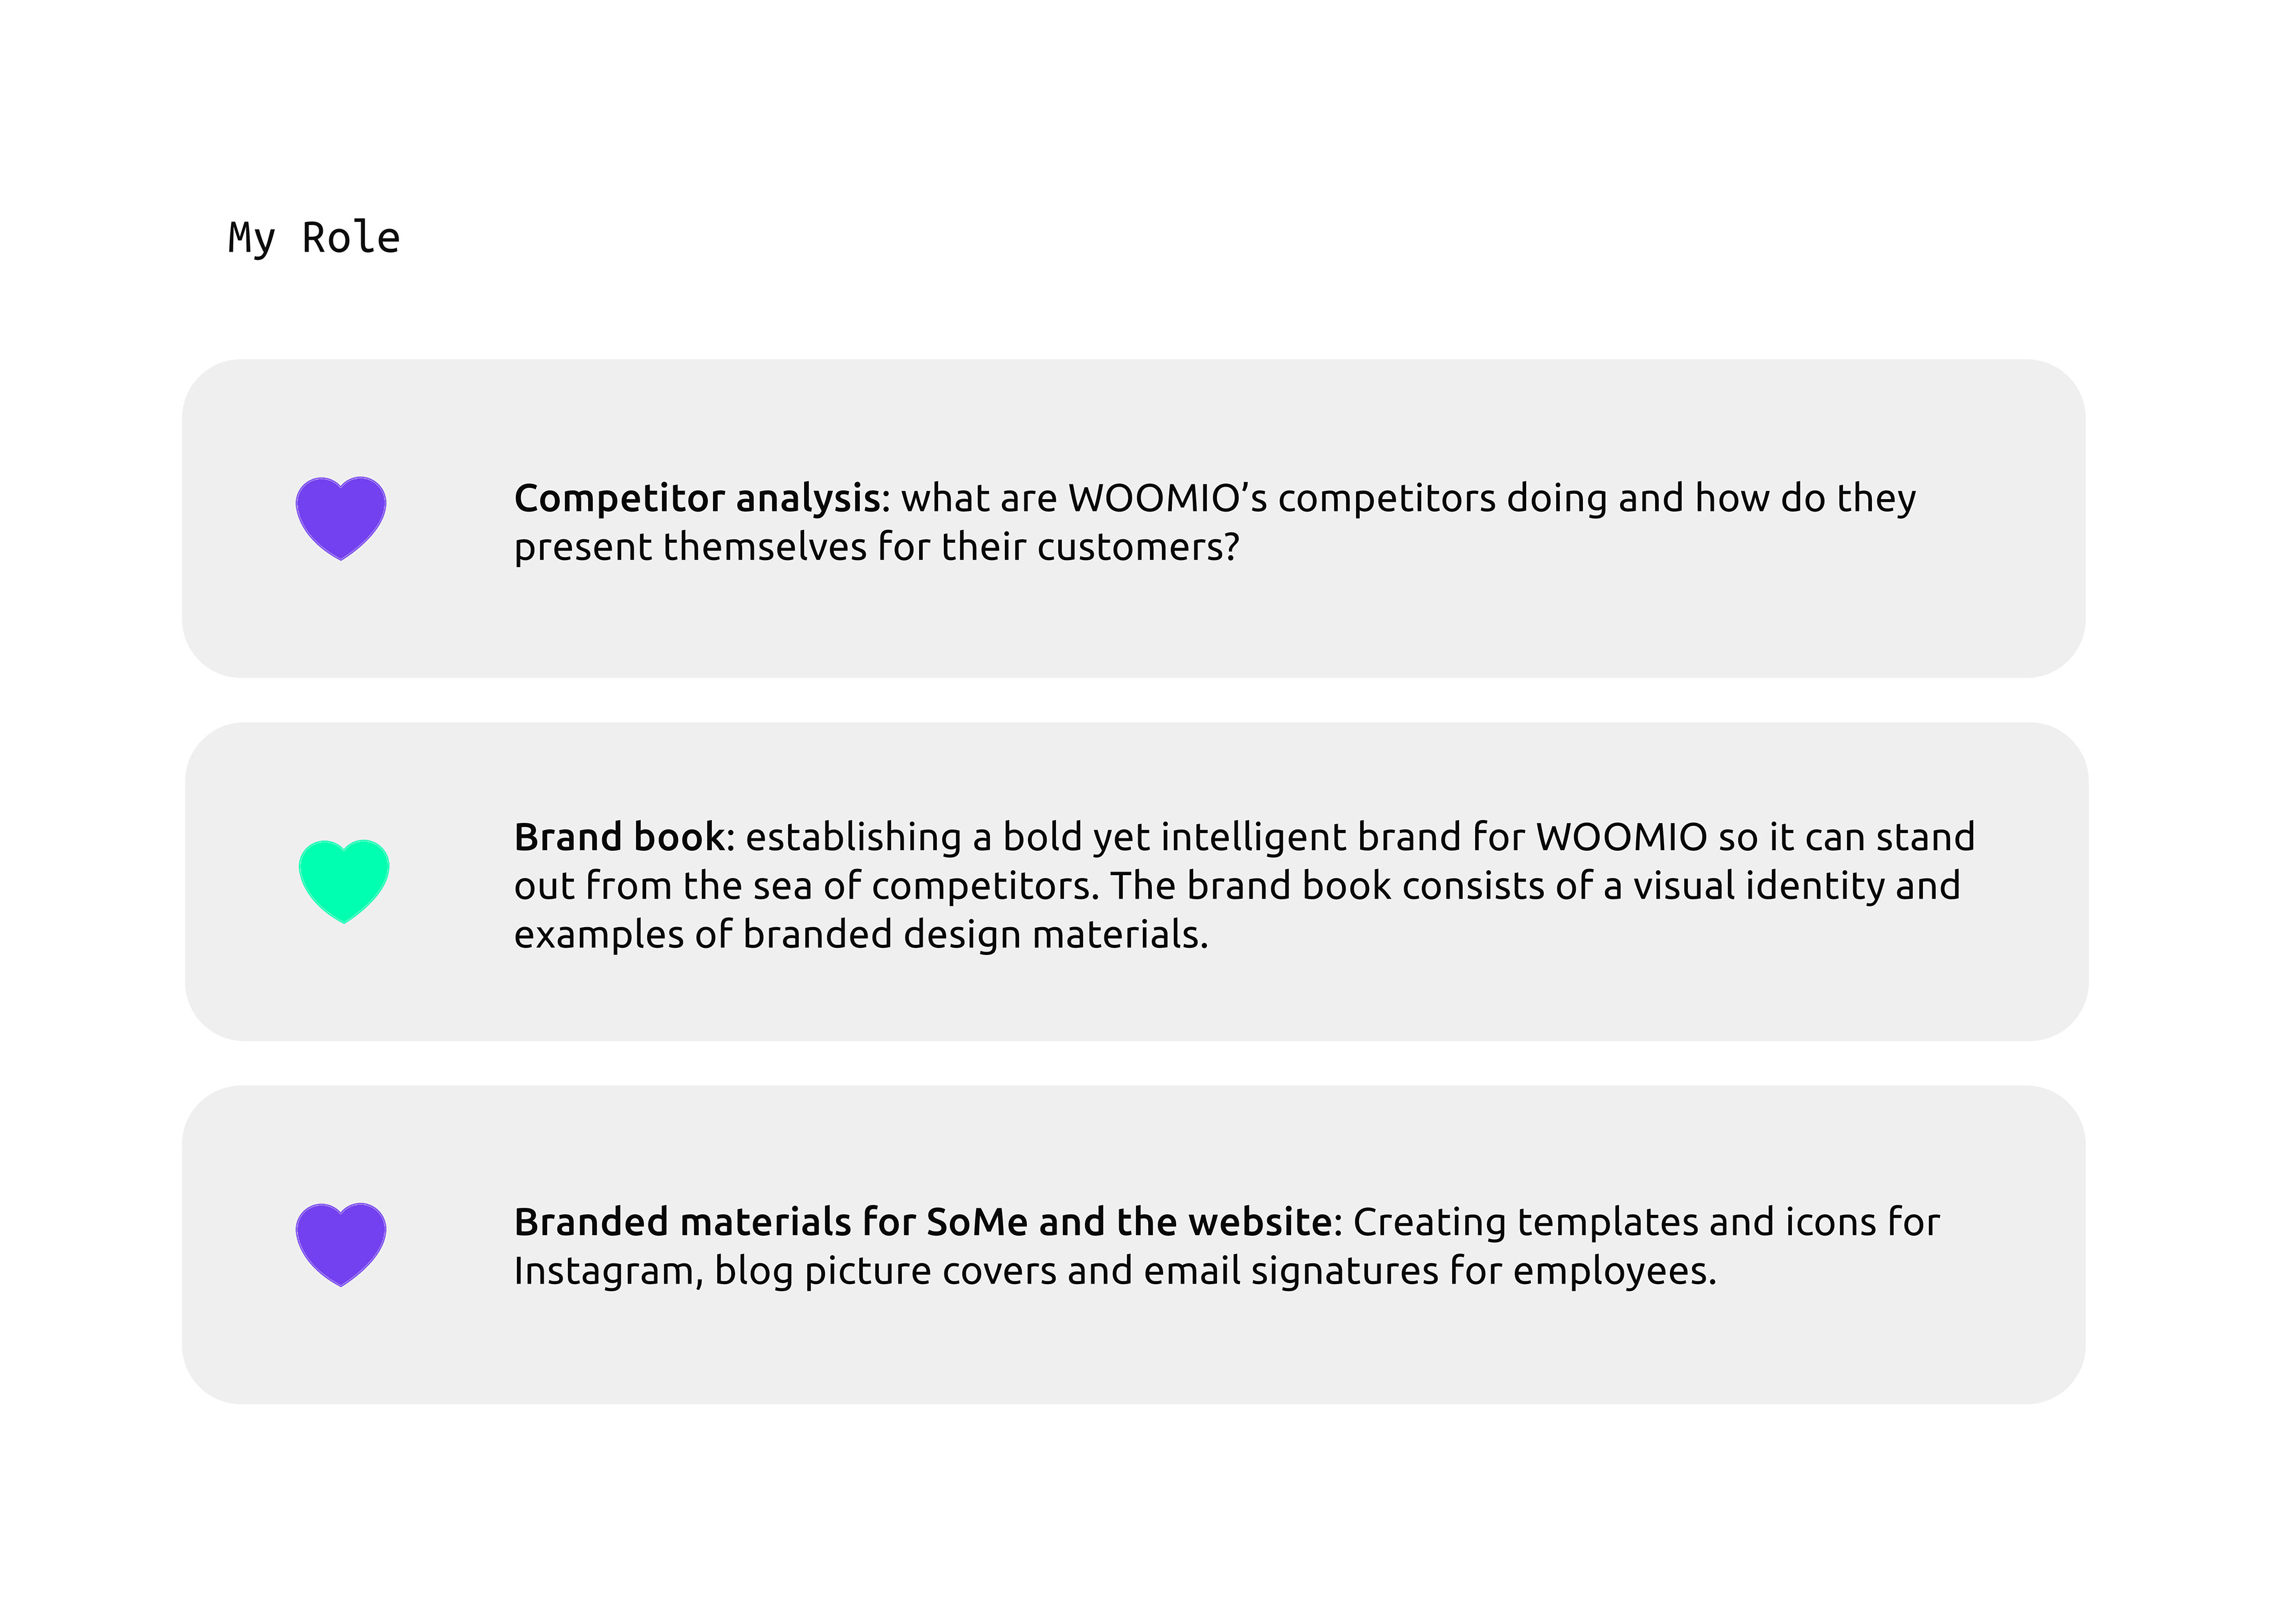Select the bold "Brand book" label
The image size is (2274, 1624).
click(x=623, y=837)
